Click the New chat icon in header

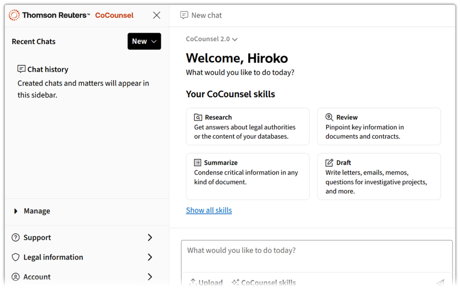pyautogui.click(x=184, y=15)
